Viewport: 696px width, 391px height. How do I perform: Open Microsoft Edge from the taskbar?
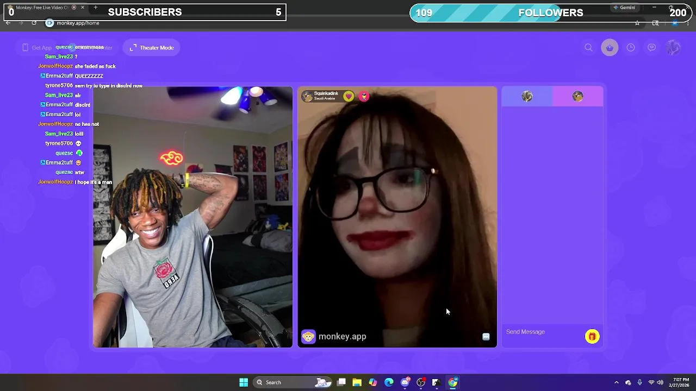coord(389,382)
